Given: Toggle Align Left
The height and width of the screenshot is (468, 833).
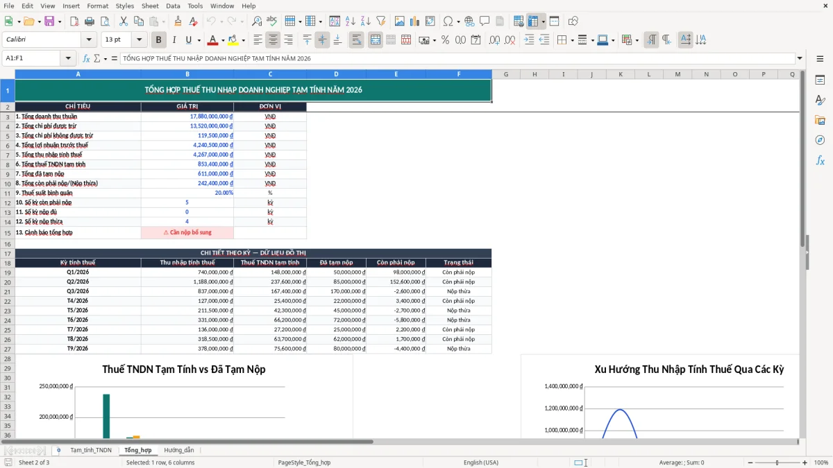Looking at the screenshot, I should click(x=258, y=40).
